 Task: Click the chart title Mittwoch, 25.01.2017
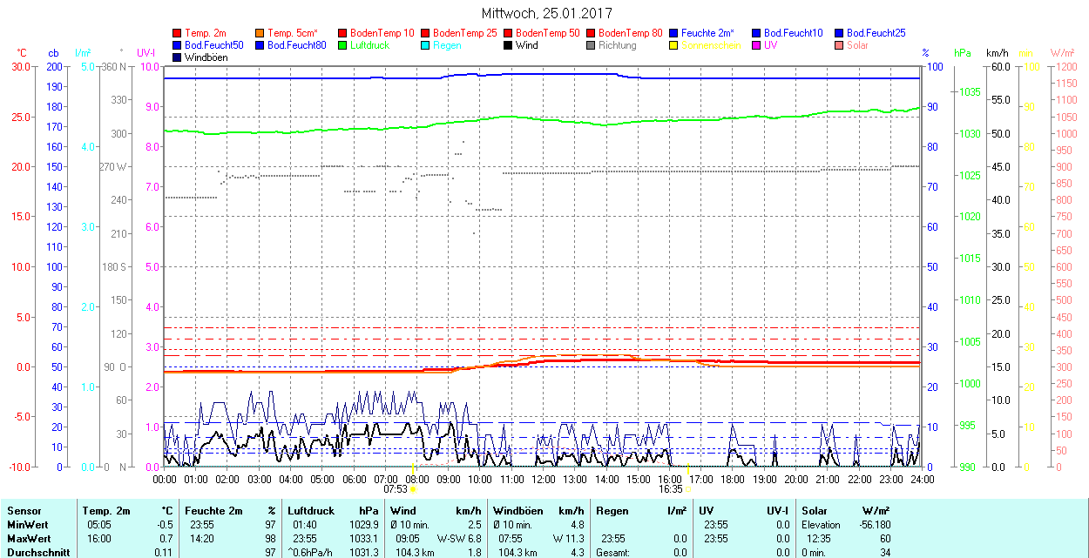pyautogui.click(x=546, y=14)
